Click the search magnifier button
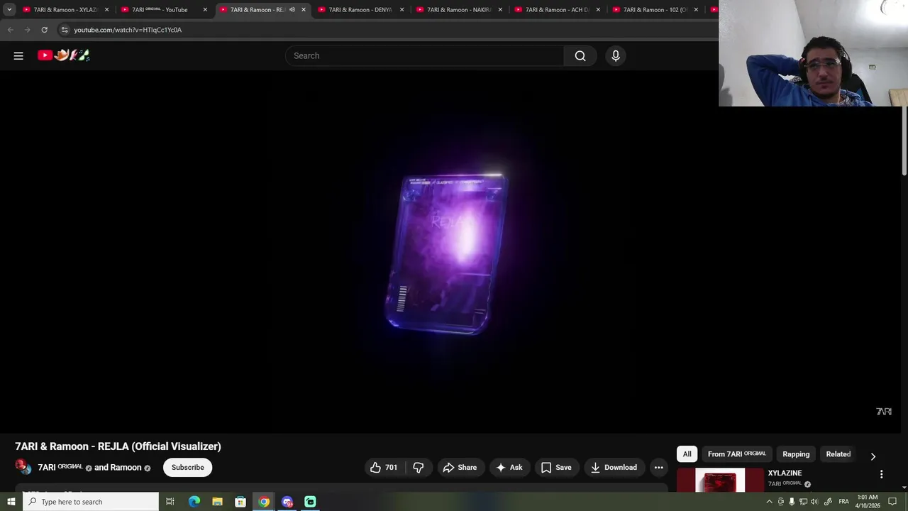 [x=580, y=55]
